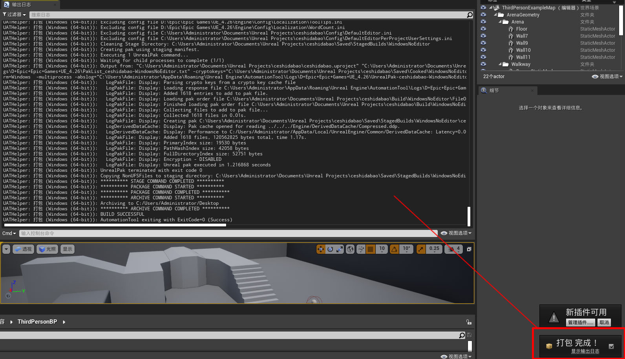The height and width of the screenshot is (359, 625).
Task: Open the Cmd console type dropdown
Action: pyautogui.click(x=9, y=233)
